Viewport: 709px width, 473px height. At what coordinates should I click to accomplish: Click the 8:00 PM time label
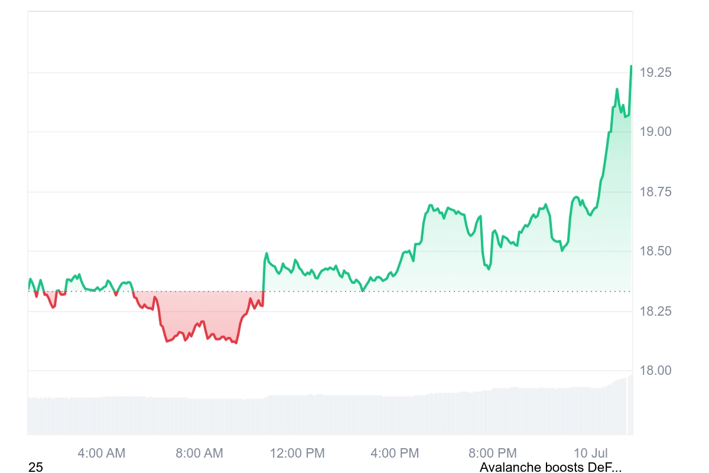pos(493,453)
